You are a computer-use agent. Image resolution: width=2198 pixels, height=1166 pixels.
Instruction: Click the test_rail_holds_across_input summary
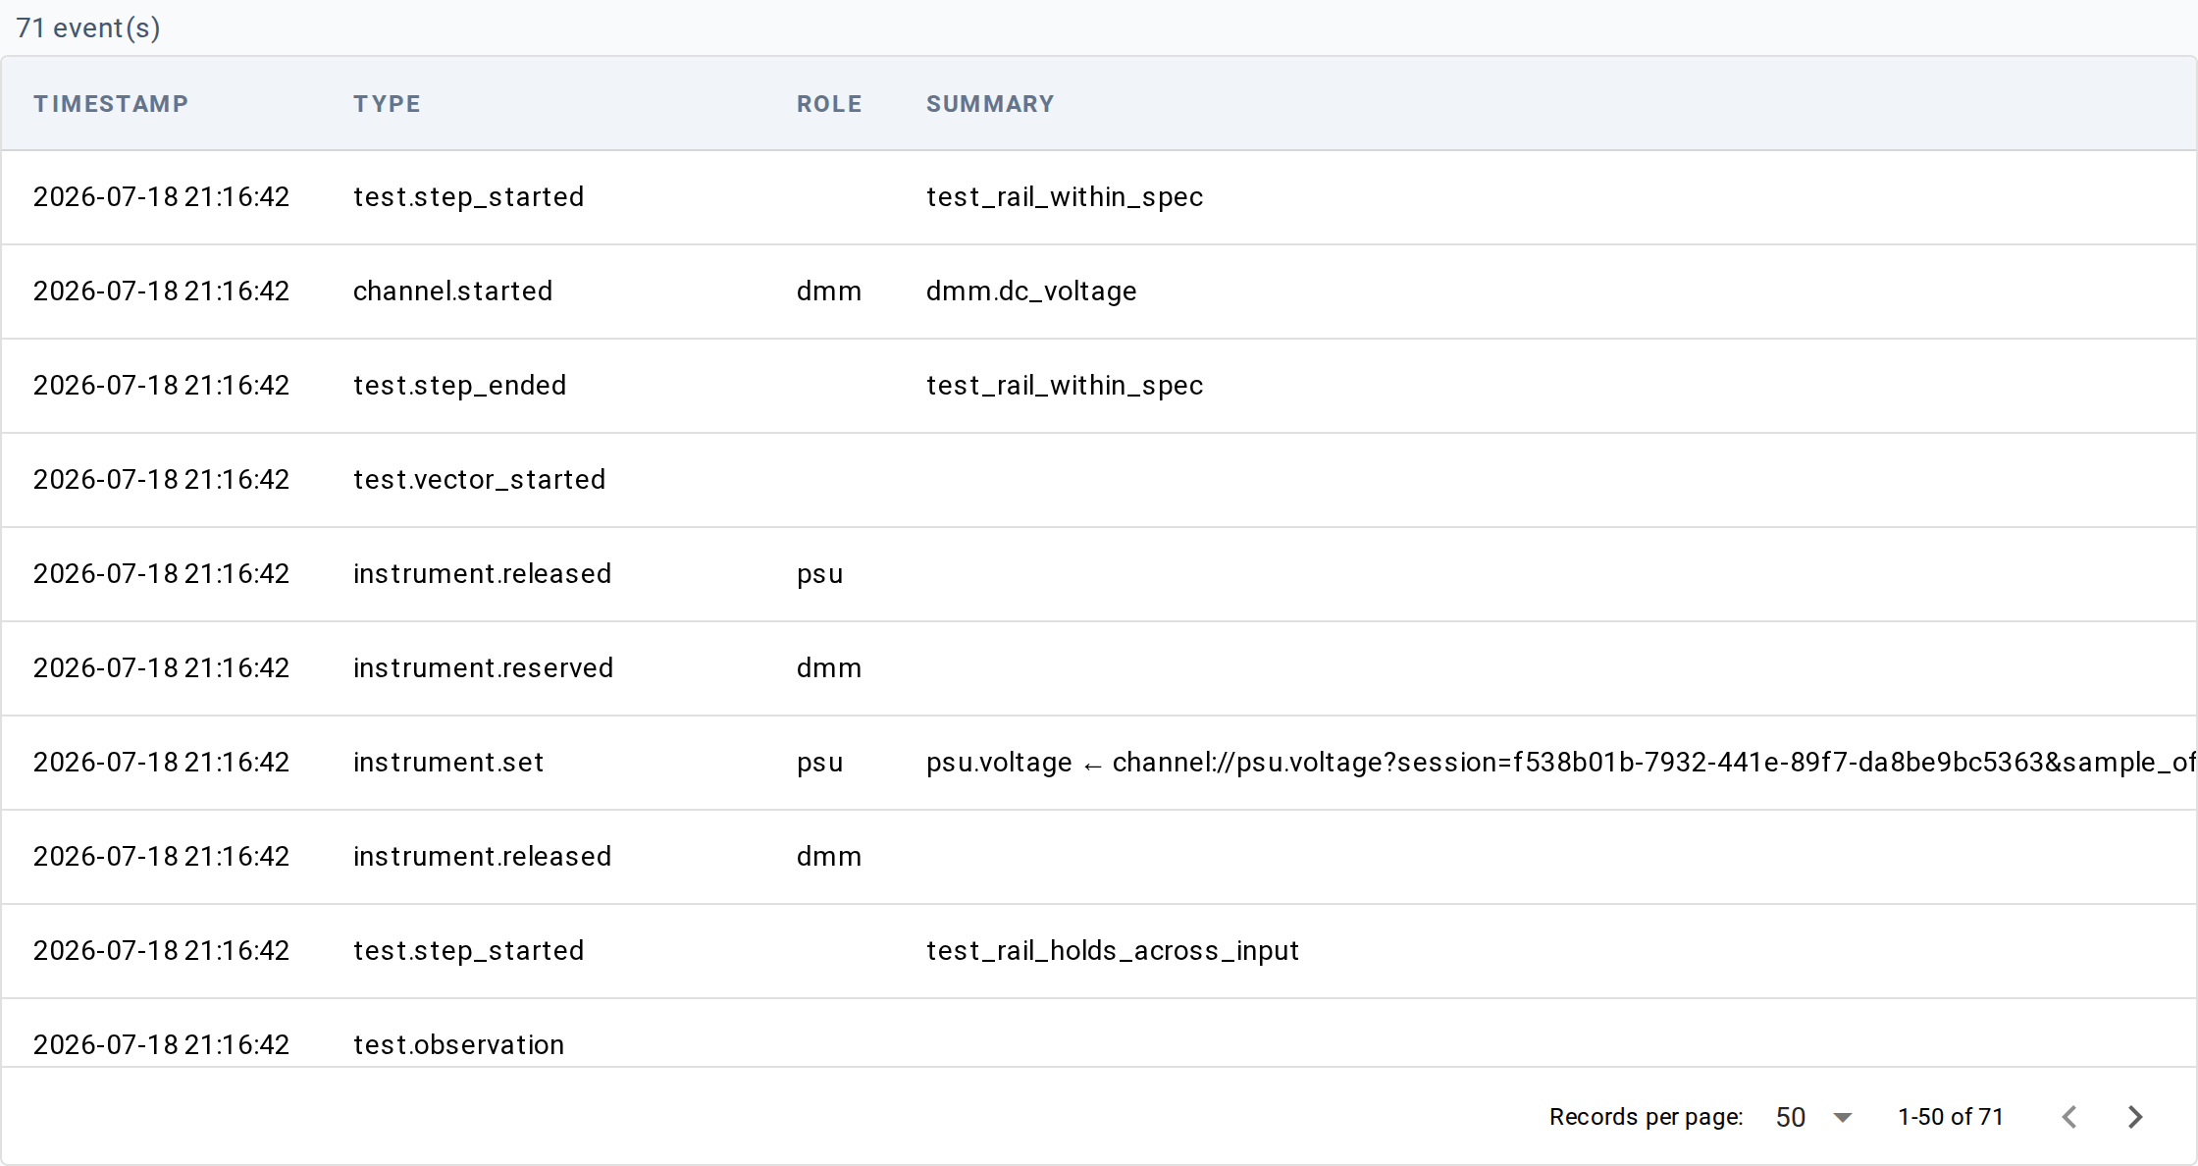1113,951
